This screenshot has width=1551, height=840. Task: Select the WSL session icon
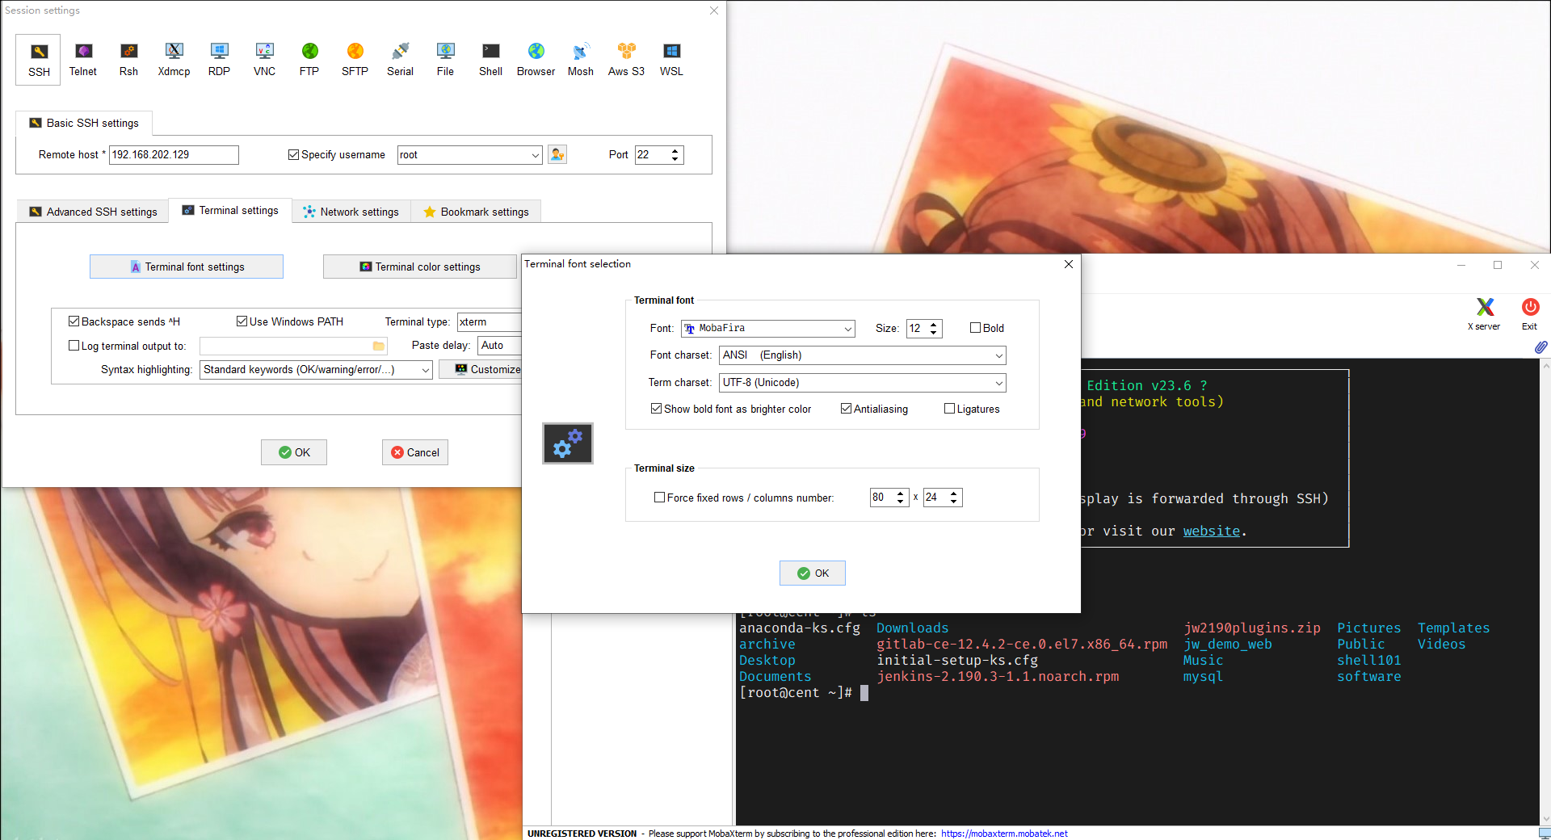(x=671, y=60)
